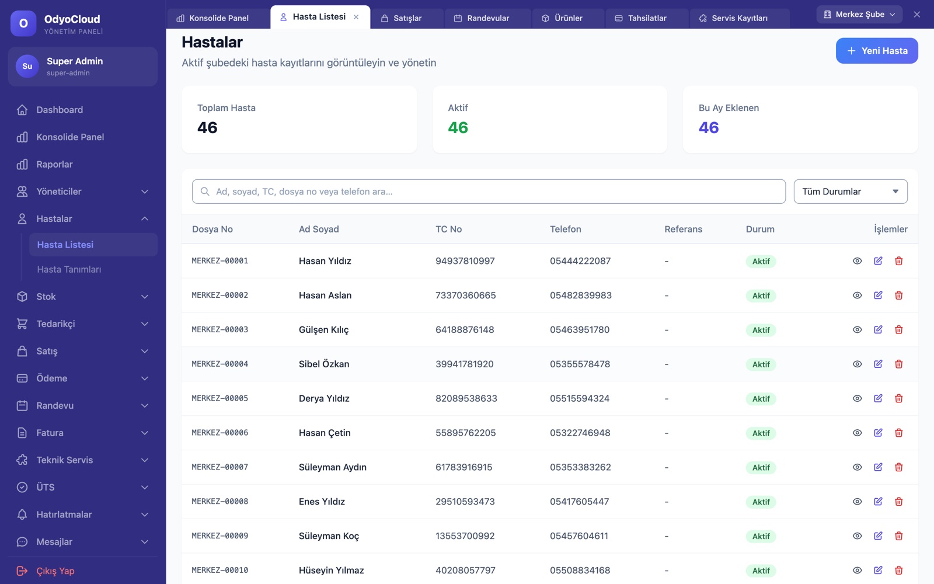The image size is (934, 584).
Task: Expand the Tedarikçi sidebar menu
Action: coord(83,324)
